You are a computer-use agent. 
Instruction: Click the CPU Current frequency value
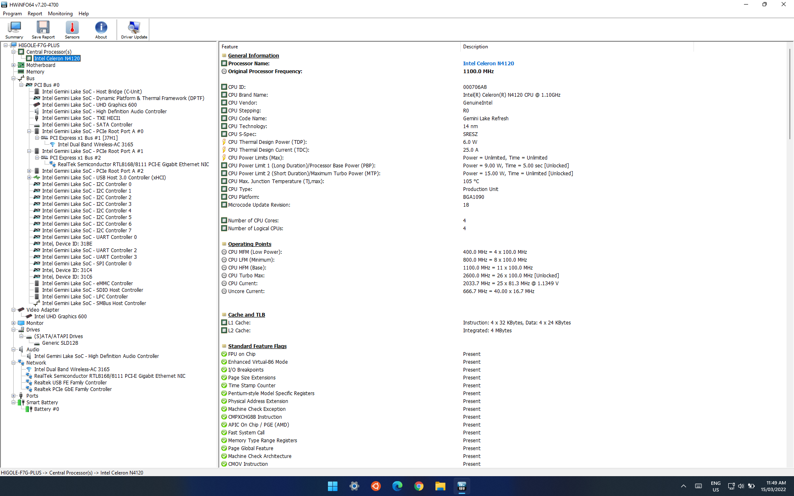tap(511, 283)
